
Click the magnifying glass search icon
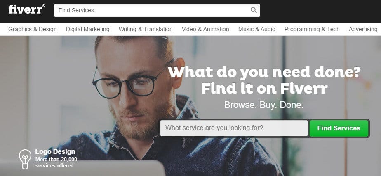(x=254, y=10)
